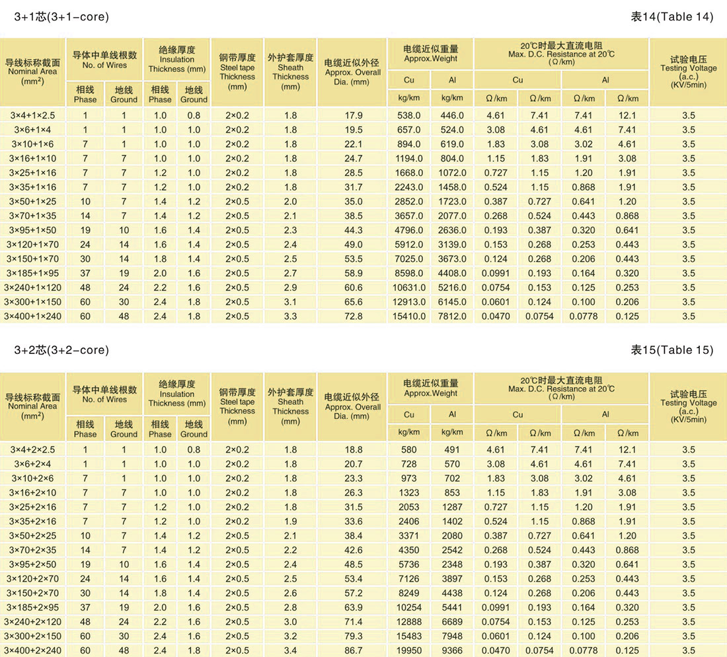Click the Cu weight value "538.0"

pos(409,115)
